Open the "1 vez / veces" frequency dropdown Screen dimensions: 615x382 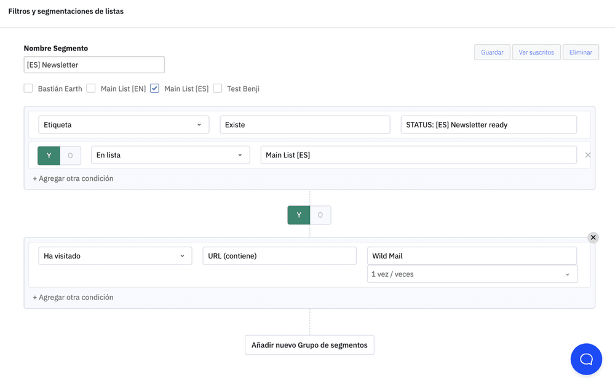pos(472,274)
